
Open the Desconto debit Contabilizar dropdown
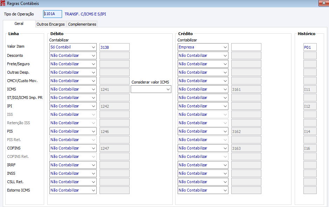(x=73, y=55)
